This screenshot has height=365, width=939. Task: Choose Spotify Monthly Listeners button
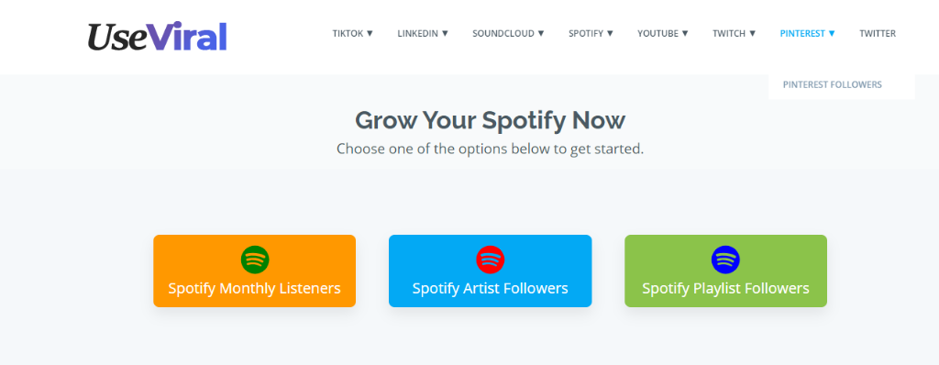(x=255, y=271)
